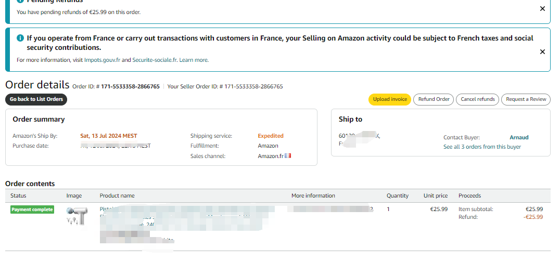Open the massage gun product thumbnail
Screen dimensions: 560x262
tap(75, 216)
